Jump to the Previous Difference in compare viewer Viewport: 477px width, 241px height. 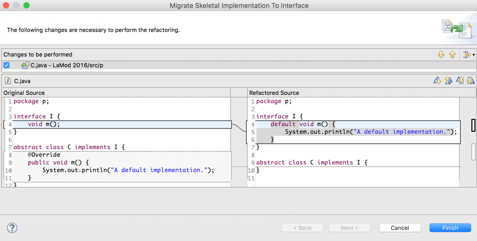pos(448,80)
